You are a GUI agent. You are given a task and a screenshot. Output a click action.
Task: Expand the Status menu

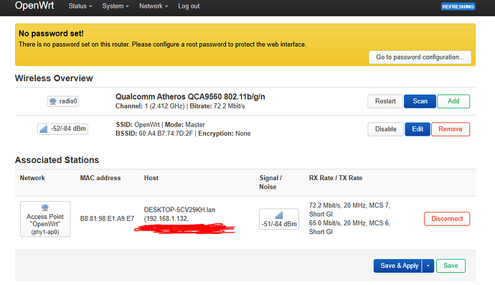(x=80, y=6)
